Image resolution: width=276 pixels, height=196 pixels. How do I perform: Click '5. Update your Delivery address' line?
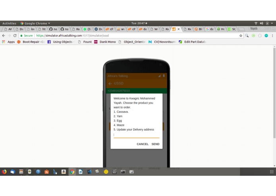(134, 130)
